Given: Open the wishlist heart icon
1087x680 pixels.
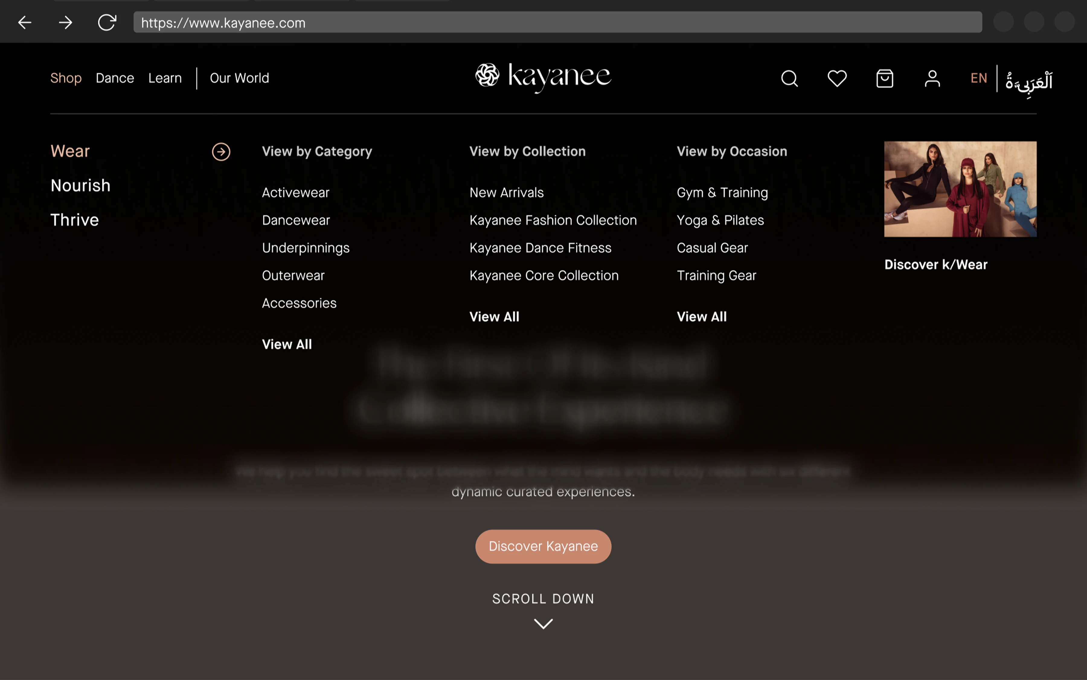Looking at the screenshot, I should (x=837, y=79).
